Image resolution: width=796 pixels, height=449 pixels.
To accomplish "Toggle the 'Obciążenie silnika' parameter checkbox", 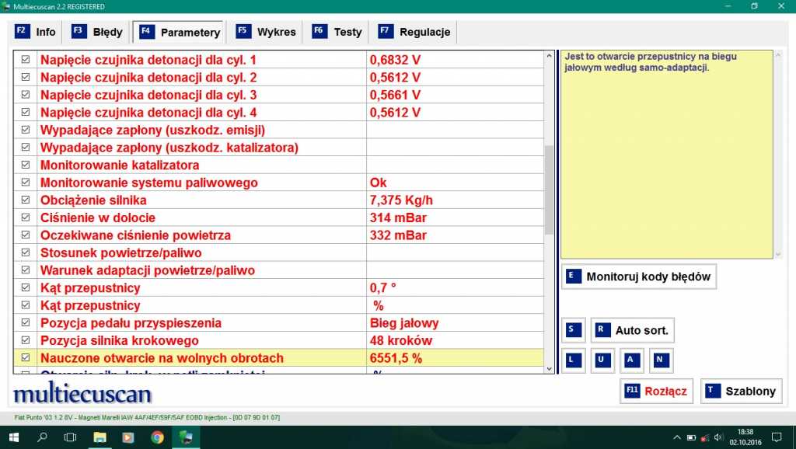I will click(26, 200).
